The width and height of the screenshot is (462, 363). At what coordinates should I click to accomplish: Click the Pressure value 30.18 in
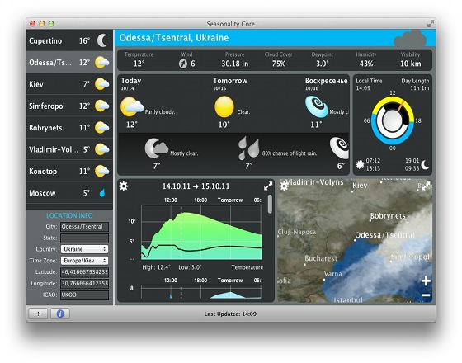[x=235, y=64]
